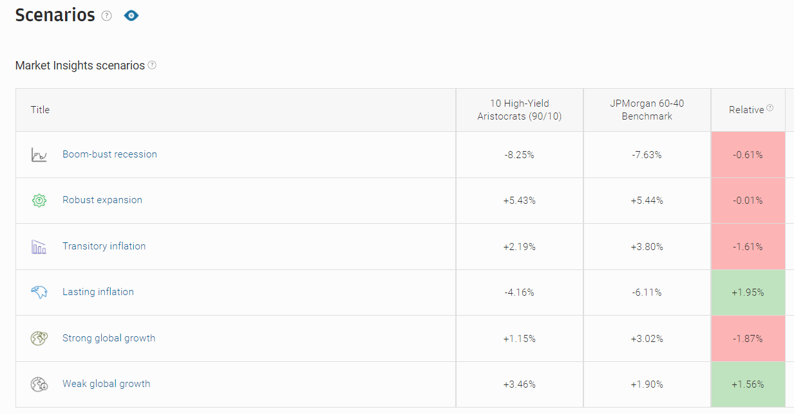794x414 pixels.
Task: Open the Strong global growth scenario
Action: 109,338
